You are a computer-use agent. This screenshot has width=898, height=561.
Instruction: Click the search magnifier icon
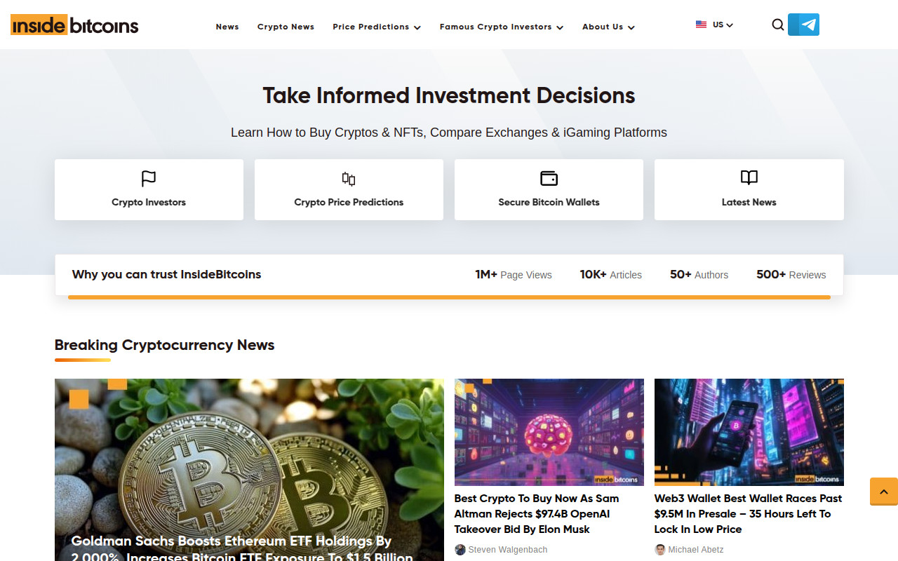[777, 25]
